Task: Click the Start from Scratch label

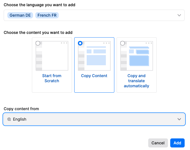Action: [x=52, y=78]
